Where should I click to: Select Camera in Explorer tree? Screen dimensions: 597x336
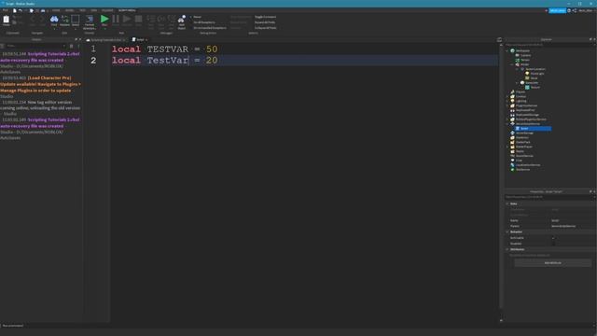[526, 55]
